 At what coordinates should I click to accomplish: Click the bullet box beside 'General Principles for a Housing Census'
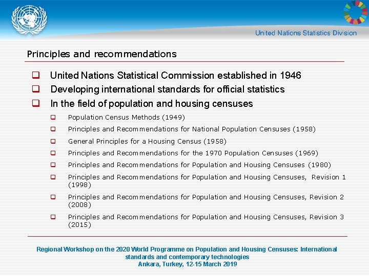[53, 141]
